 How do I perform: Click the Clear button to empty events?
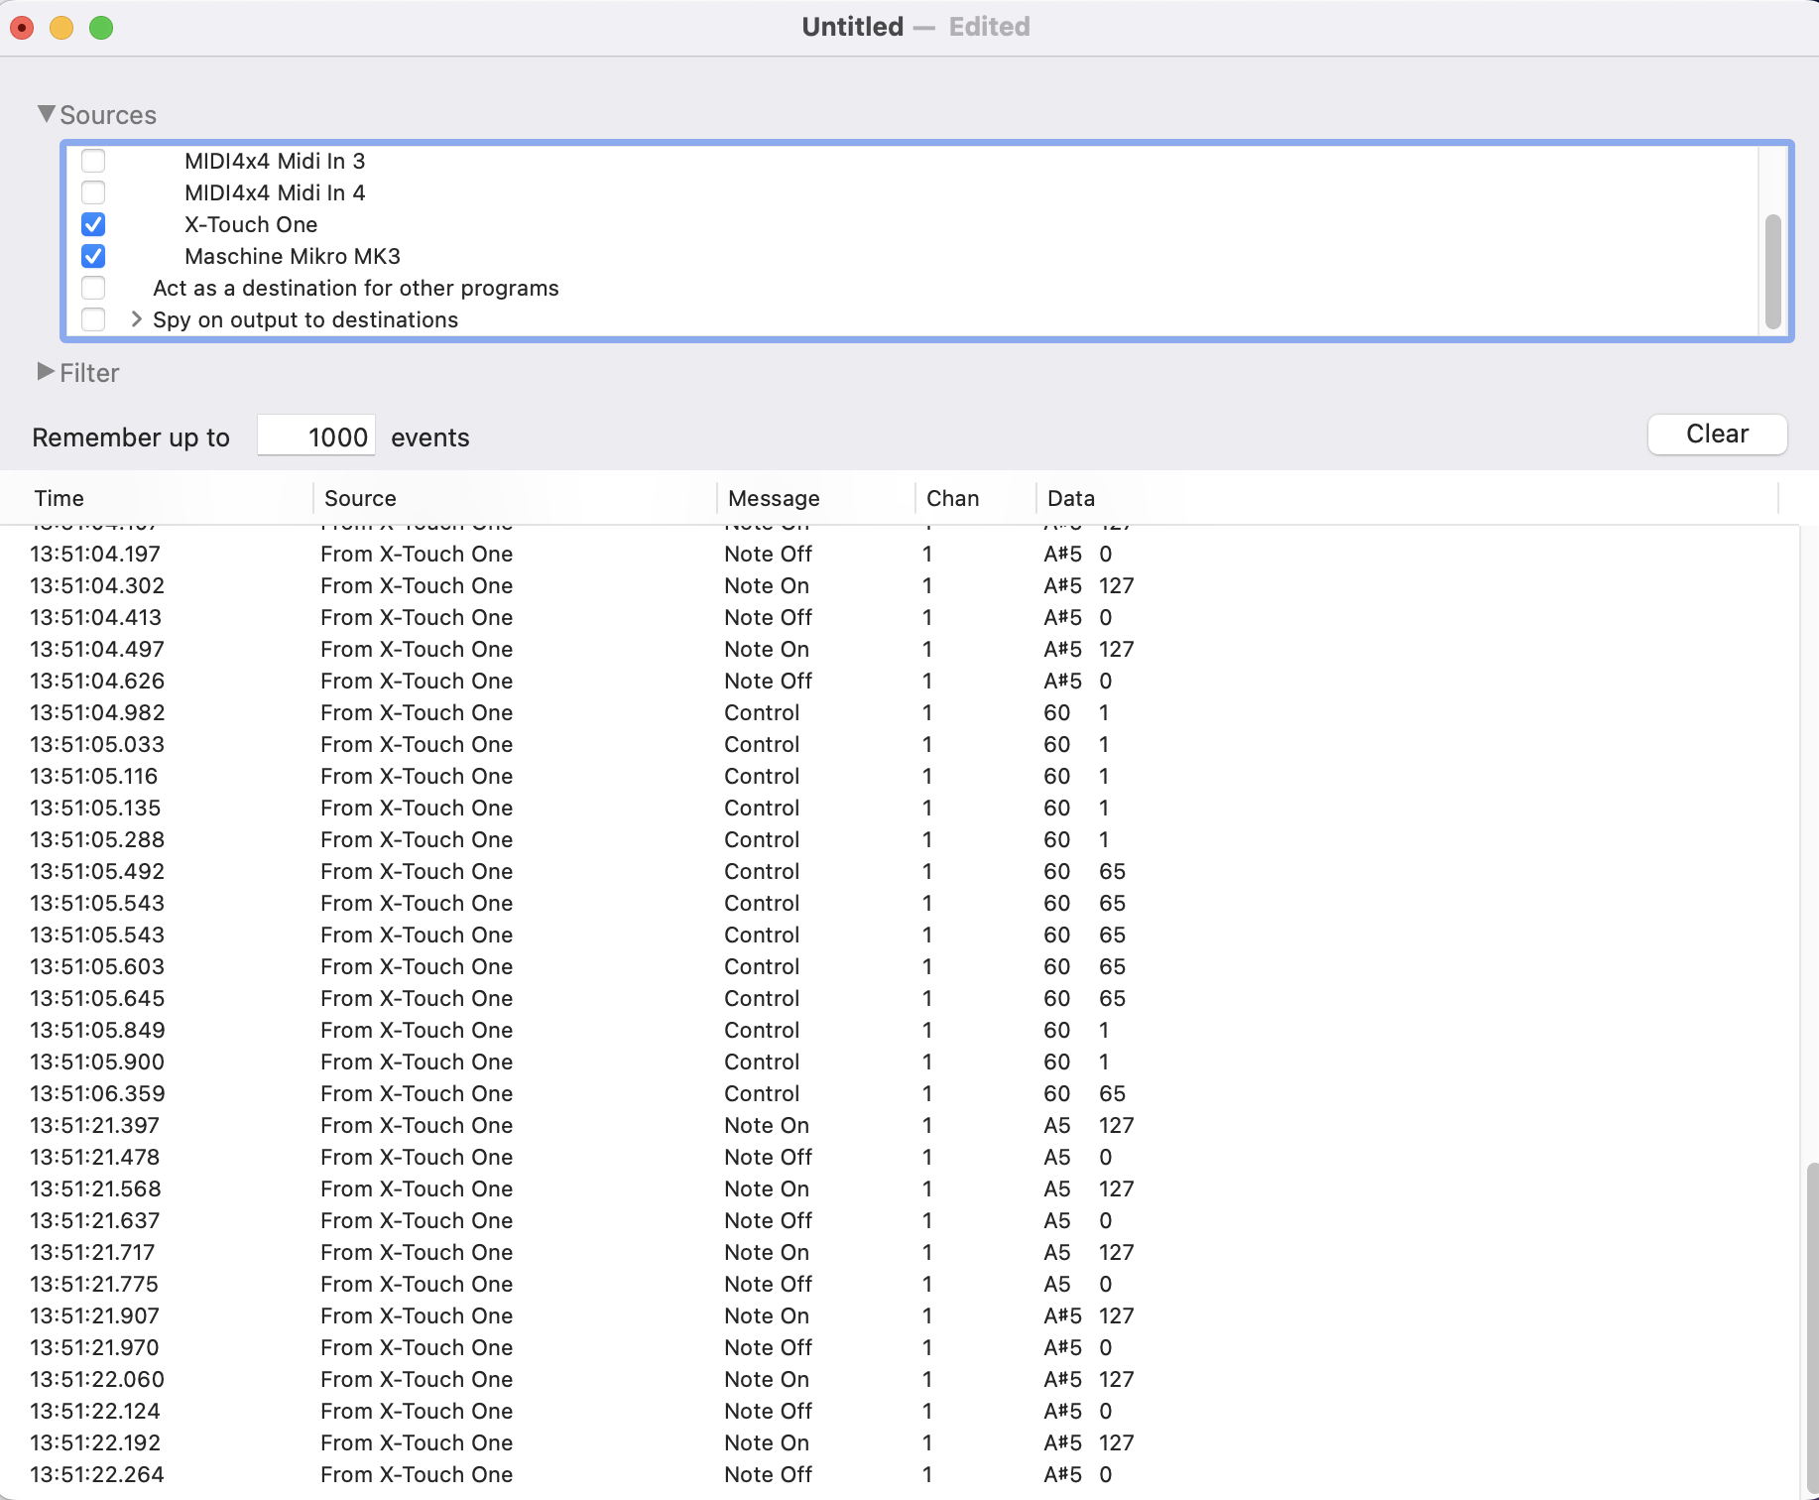click(x=1717, y=435)
